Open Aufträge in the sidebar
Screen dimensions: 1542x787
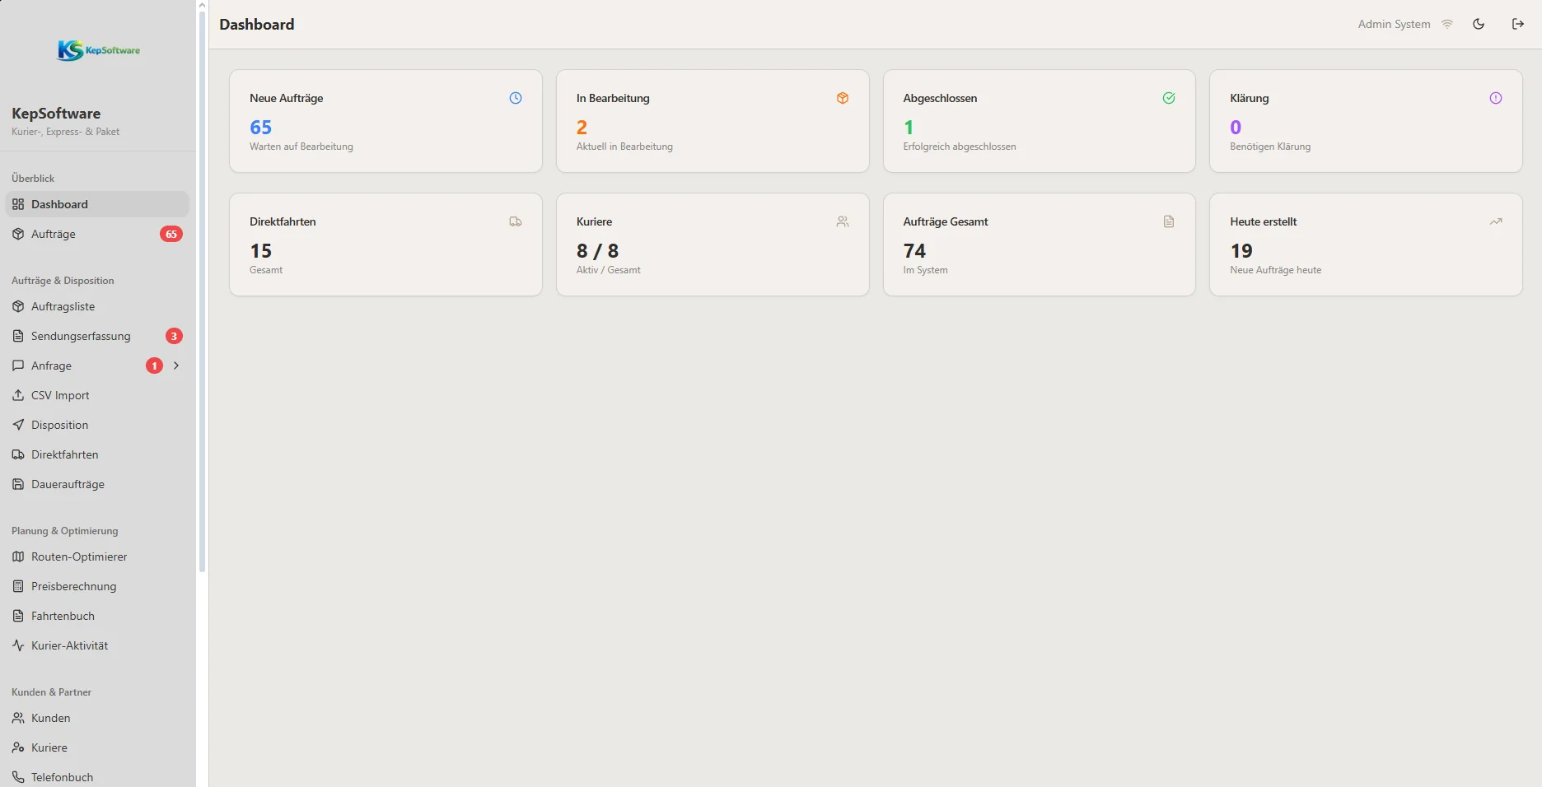(x=54, y=234)
